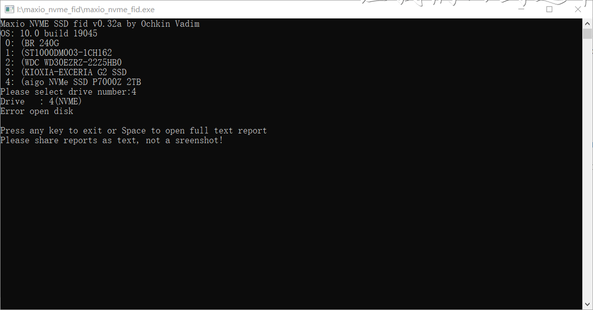Click the 'OS: 10.0 build 19045' line
Image resolution: width=593 pixels, height=310 pixels.
49,33
